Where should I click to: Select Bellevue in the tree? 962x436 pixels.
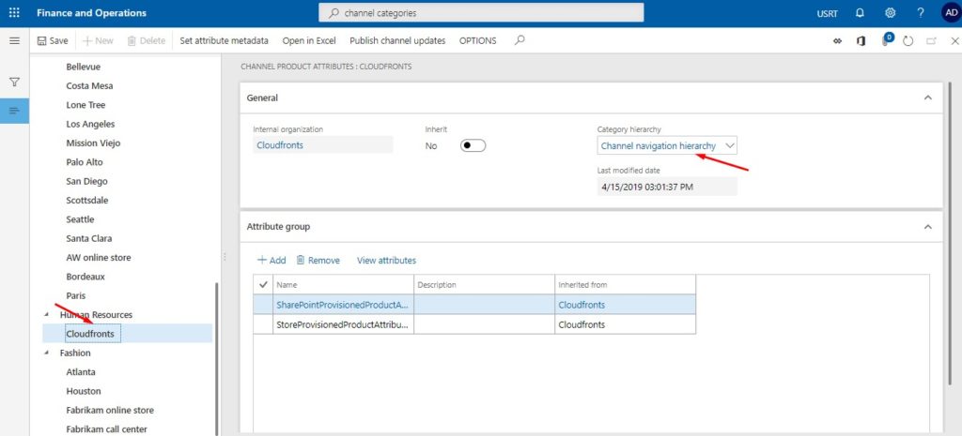tap(84, 67)
